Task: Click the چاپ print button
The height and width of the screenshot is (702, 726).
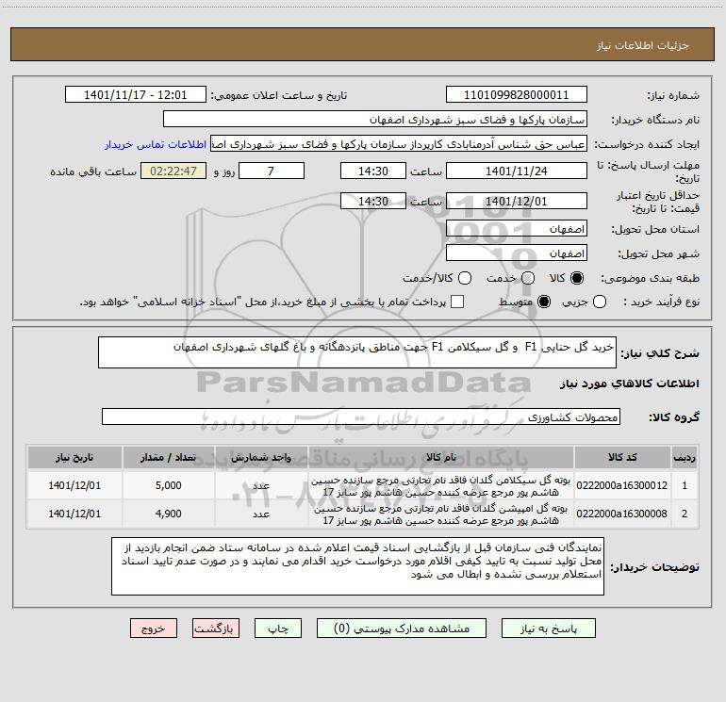Action: coord(278,629)
